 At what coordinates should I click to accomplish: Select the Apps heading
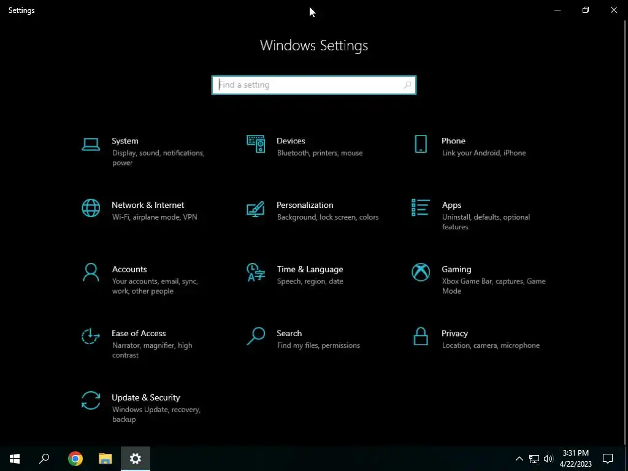(452, 205)
